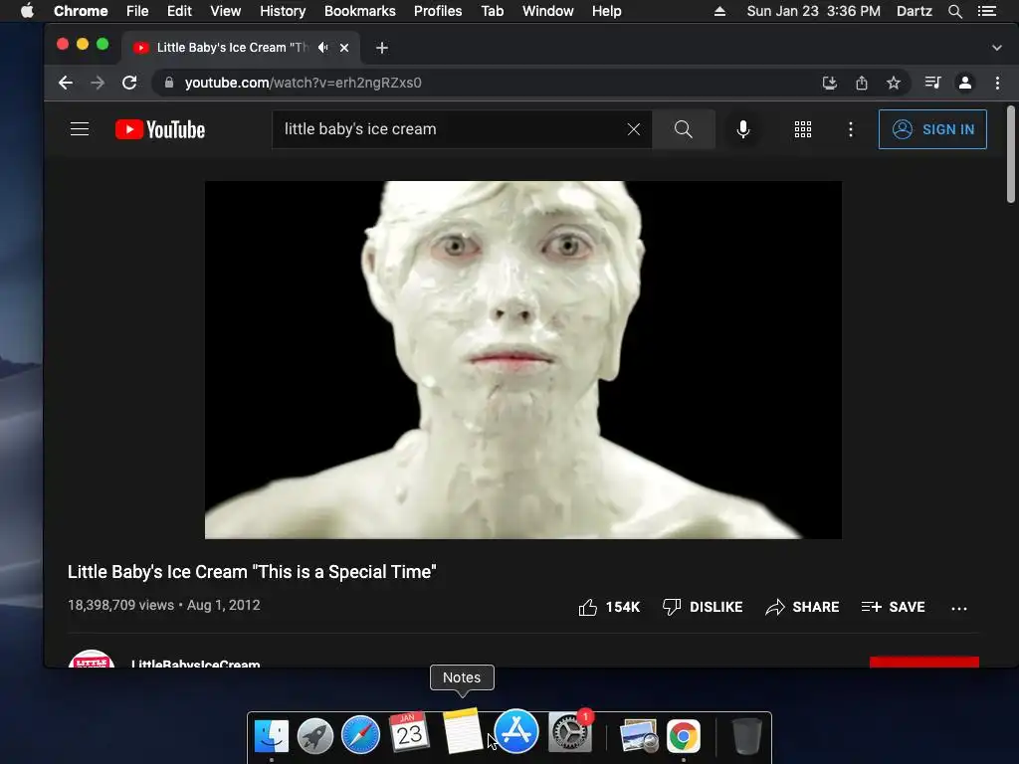Go forward in browser history
This screenshot has height=764, width=1019.
pos(98,83)
